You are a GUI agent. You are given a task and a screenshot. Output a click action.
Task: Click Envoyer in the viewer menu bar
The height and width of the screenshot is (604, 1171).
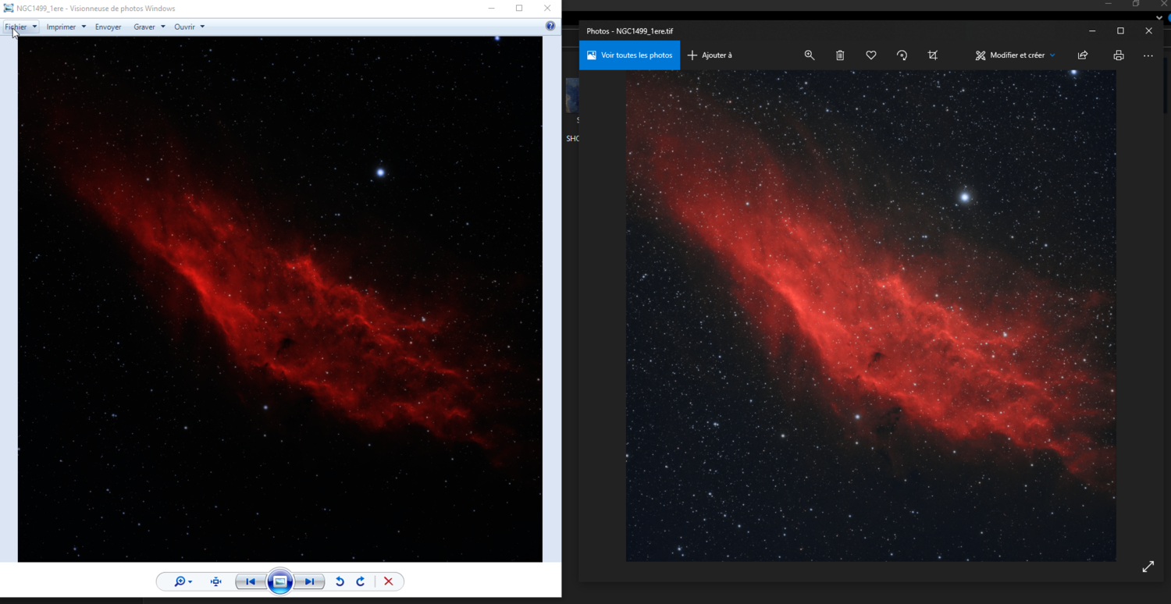[x=108, y=27]
